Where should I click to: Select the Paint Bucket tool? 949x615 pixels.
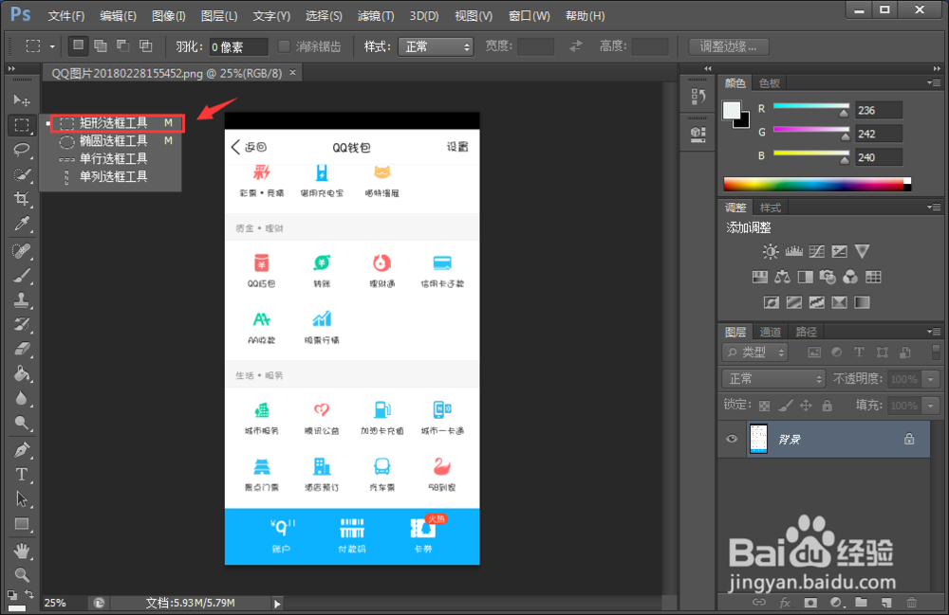[22, 374]
